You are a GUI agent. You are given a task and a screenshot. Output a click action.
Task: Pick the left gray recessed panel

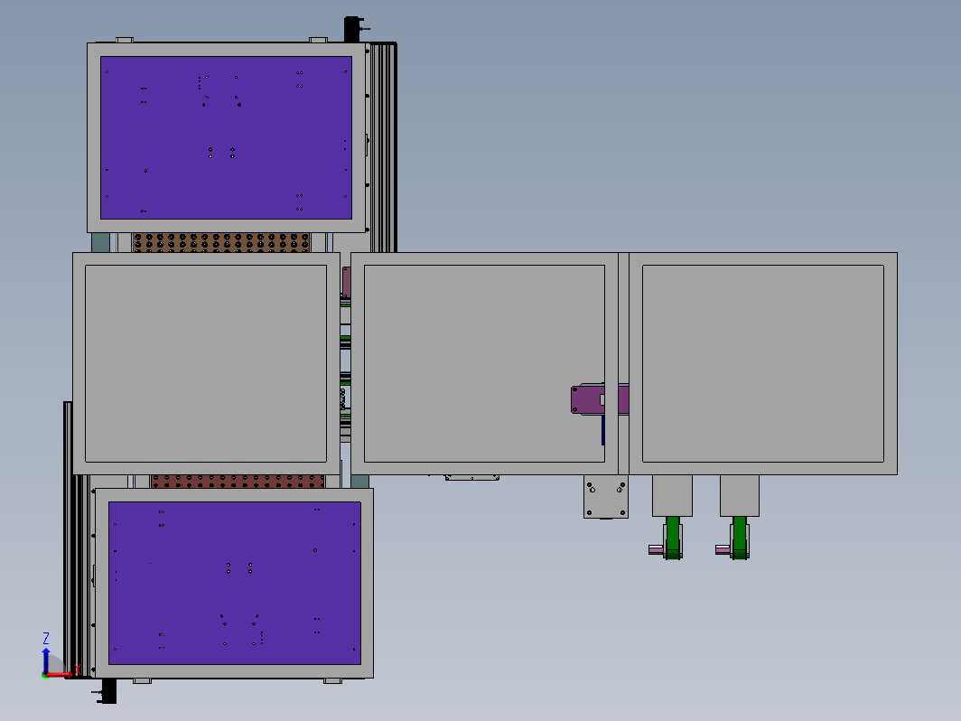pos(206,363)
